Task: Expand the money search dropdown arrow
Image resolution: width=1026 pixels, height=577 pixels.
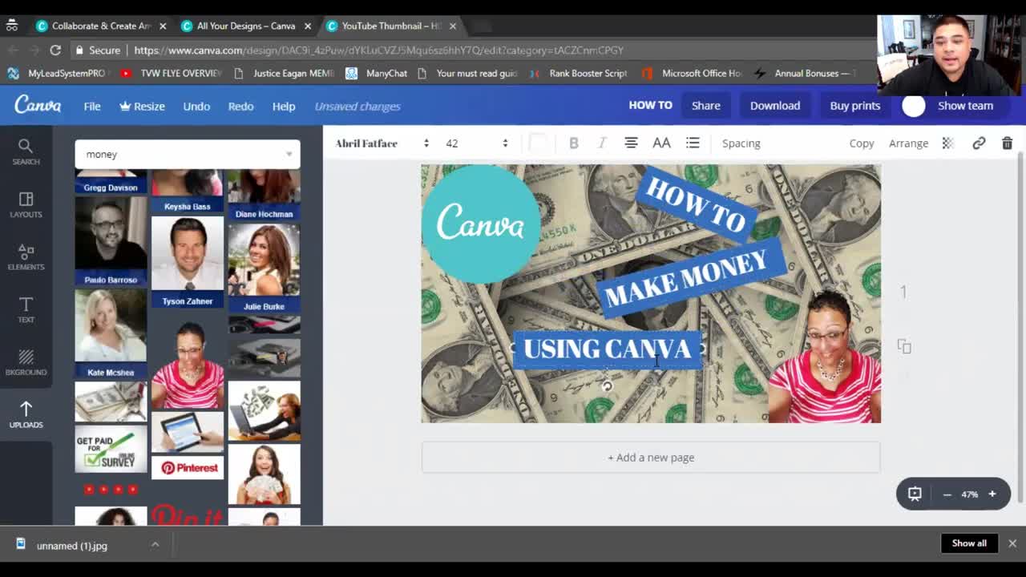Action: [289, 154]
